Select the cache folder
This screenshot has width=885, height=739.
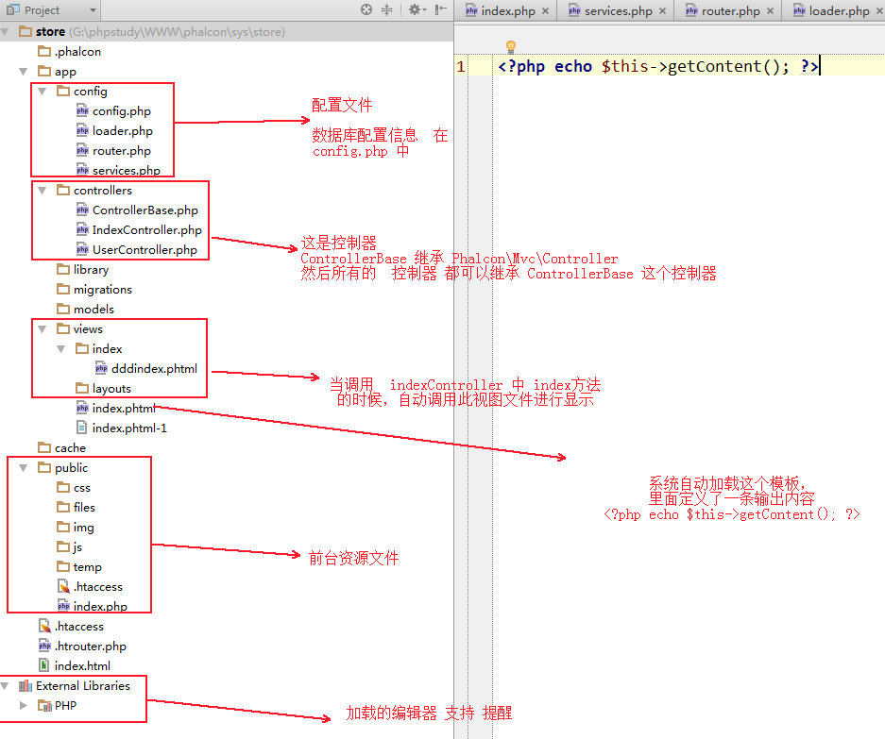pos(70,448)
